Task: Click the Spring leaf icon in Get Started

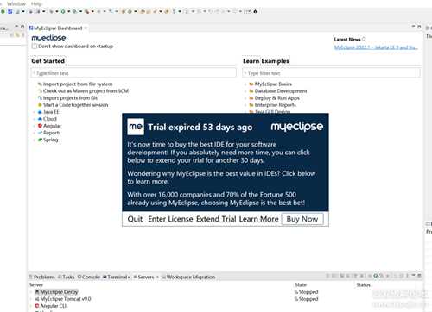Action: tap(40, 140)
